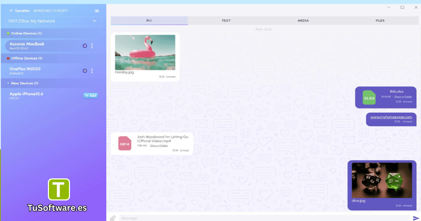Switch to the TEXT tab

coord(226,21)
